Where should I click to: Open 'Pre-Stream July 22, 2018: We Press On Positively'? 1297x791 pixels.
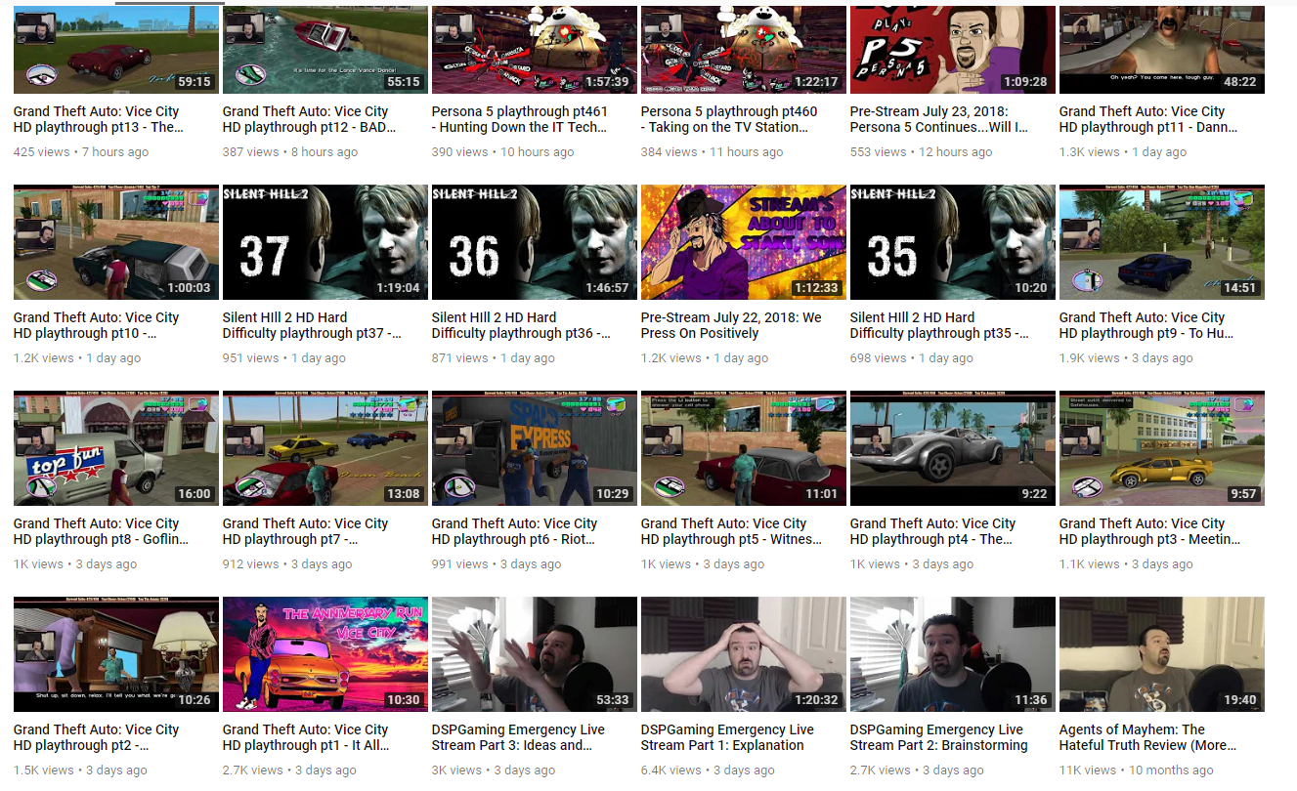click(x=731, y=325)
